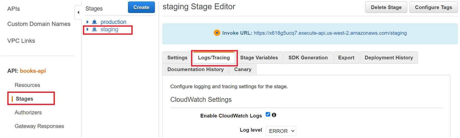Click the orange Invoke URL status icon

click(x=217, y=33)
